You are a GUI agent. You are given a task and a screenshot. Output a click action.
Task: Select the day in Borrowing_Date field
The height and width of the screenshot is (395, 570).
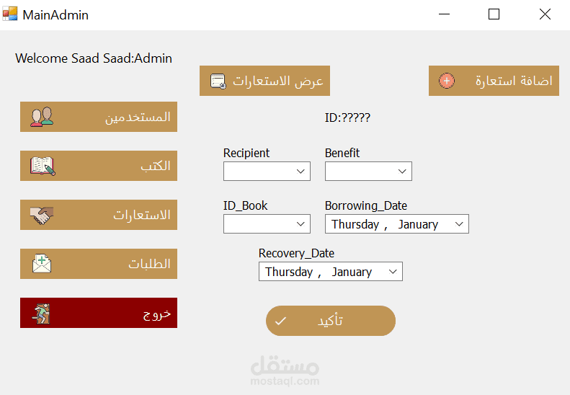coord(355,224)
